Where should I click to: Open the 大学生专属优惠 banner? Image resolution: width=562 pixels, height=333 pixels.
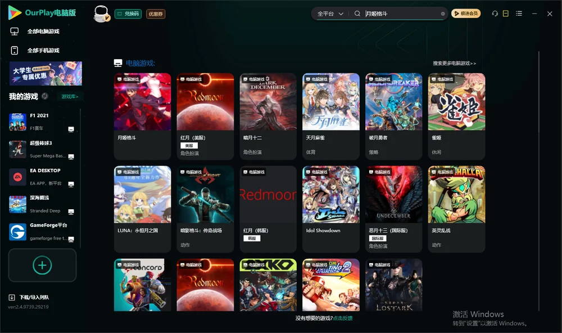click(46, 74)
